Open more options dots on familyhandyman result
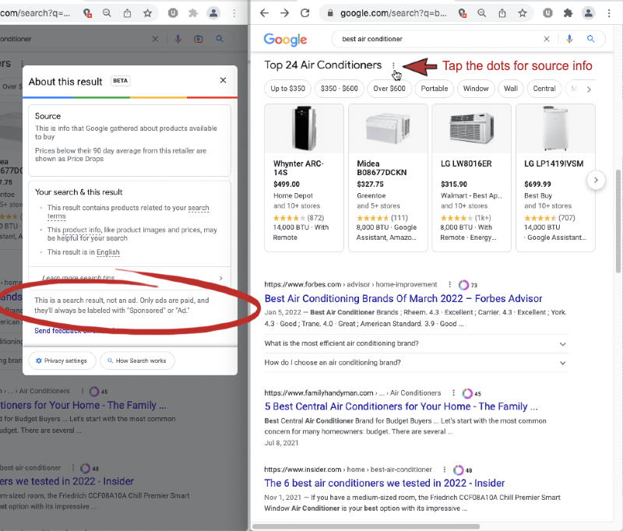 point(453,392)
